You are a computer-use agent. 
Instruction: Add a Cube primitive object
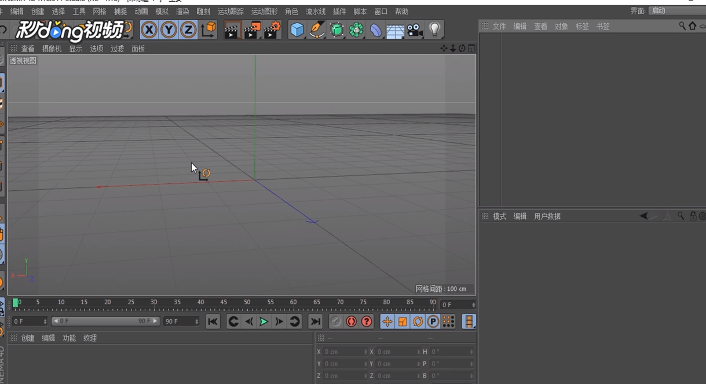tap(297, 30)
